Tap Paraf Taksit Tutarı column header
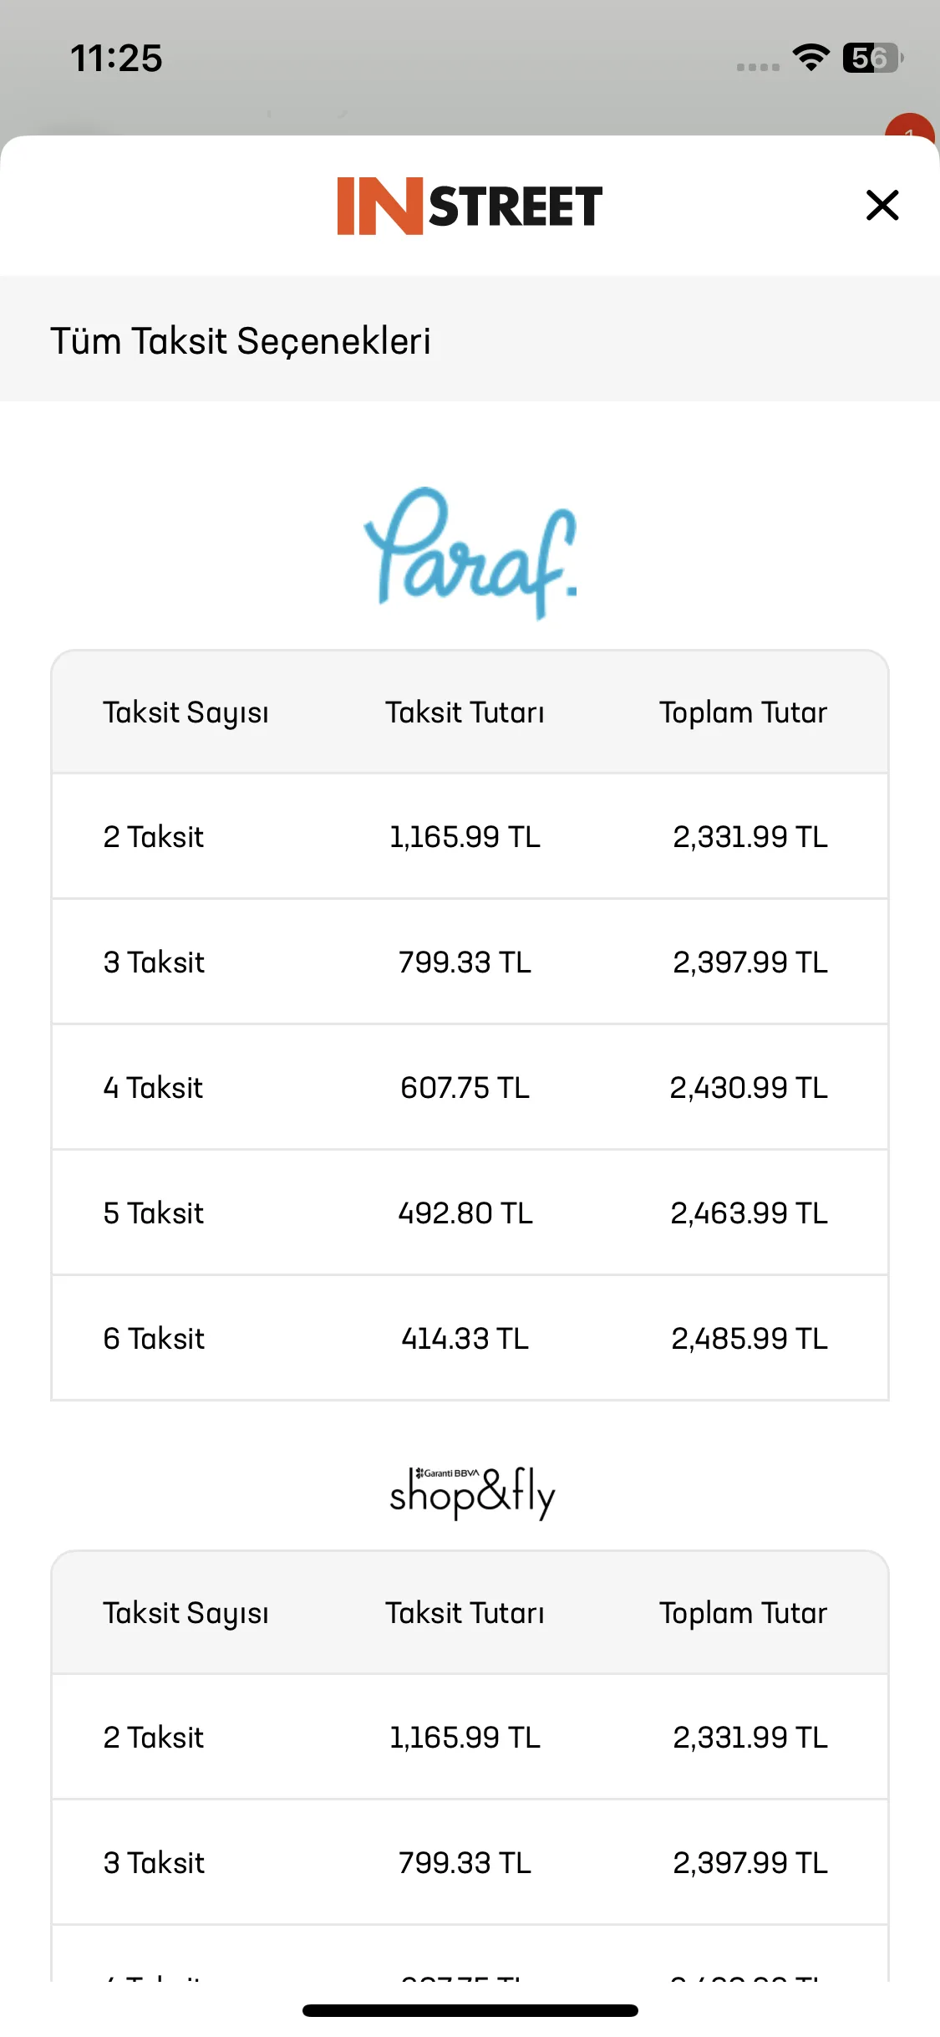The image size is (940, 2037). 465,712
